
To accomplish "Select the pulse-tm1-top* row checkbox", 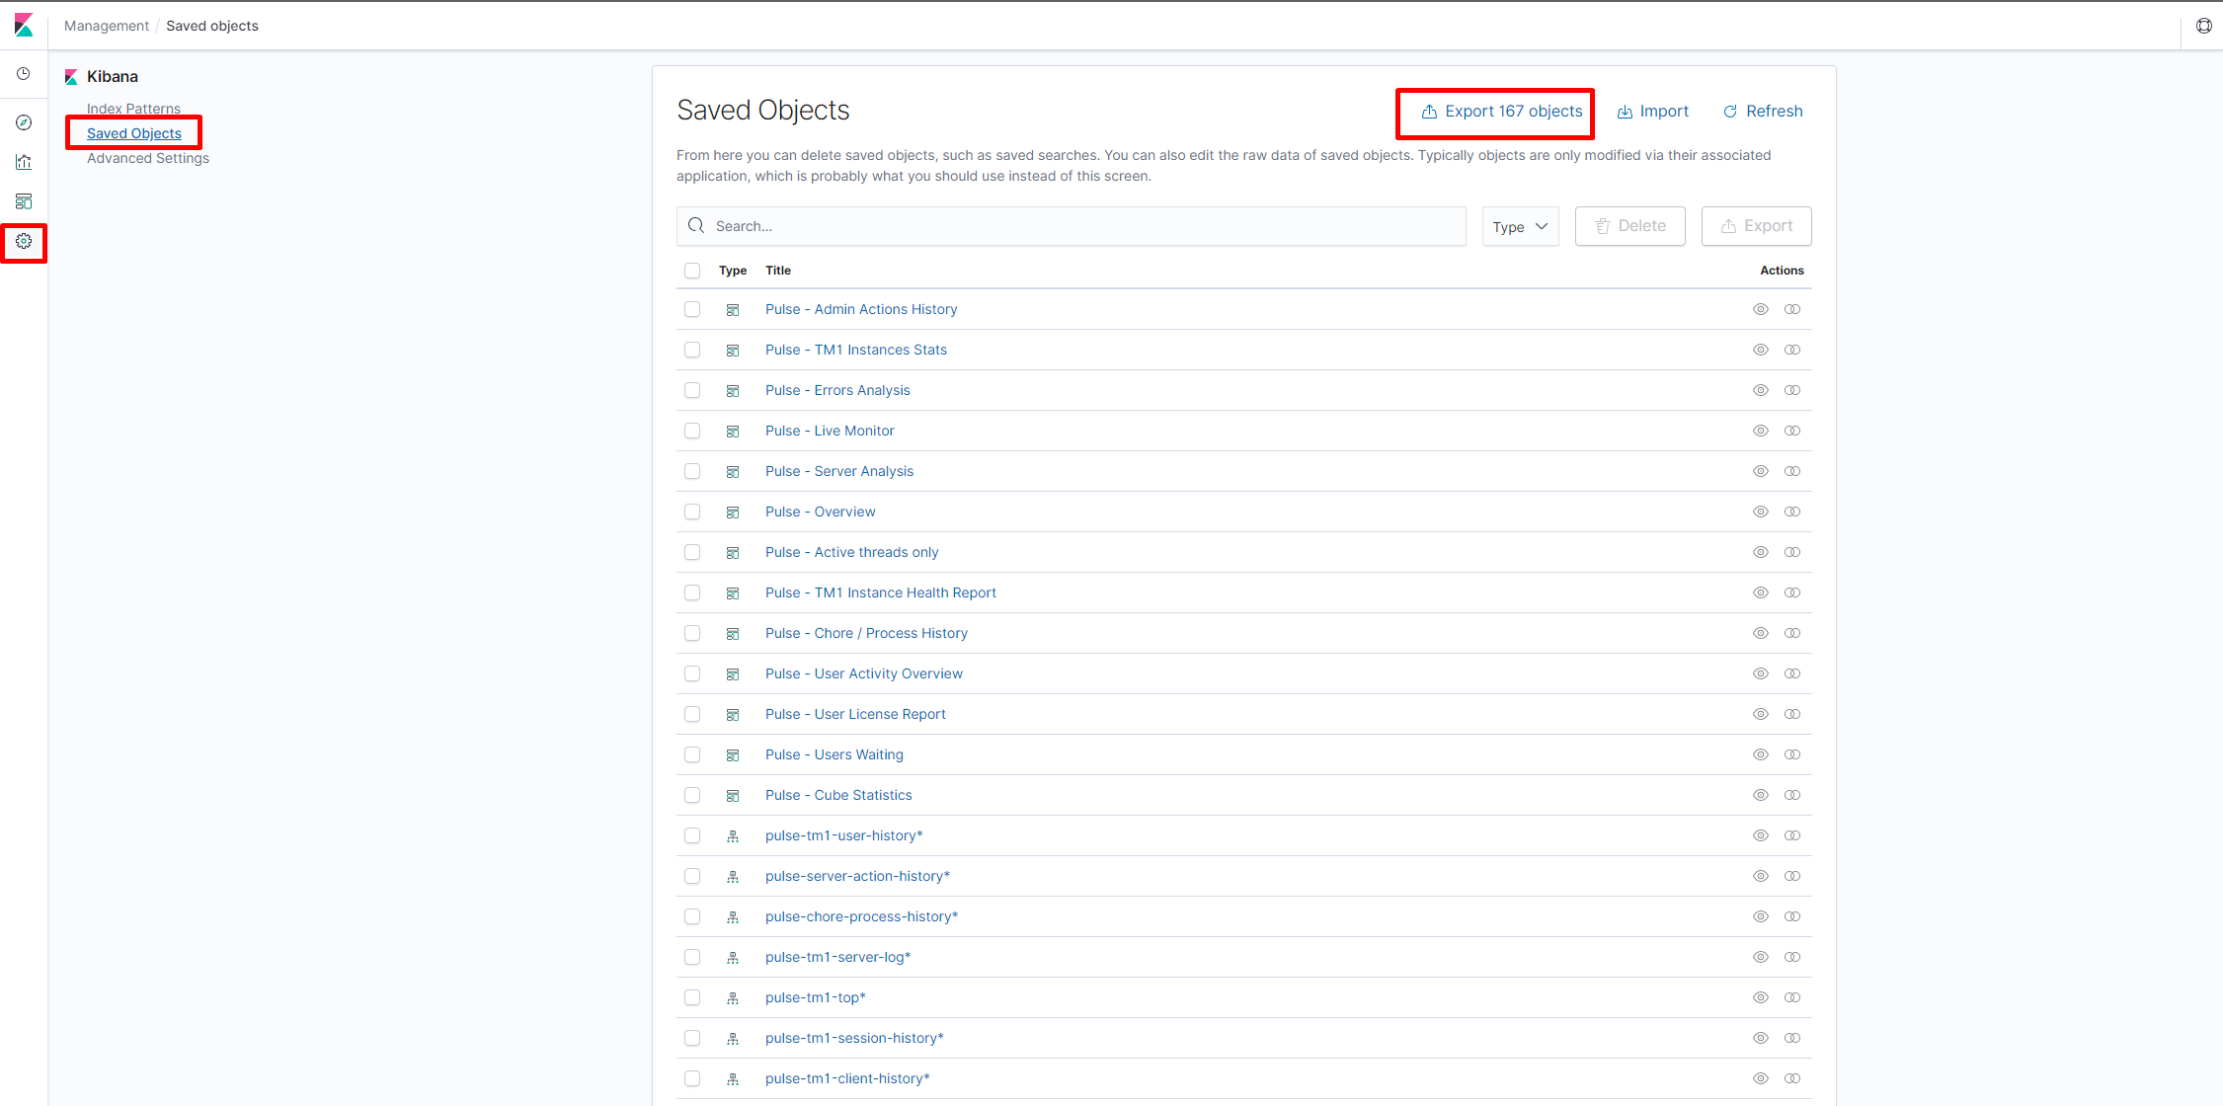I will [692, 997].
